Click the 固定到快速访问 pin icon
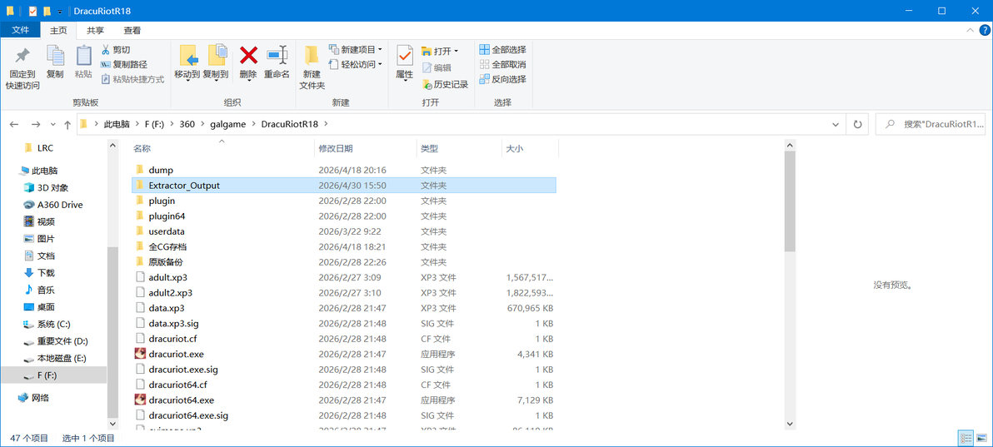Viewport: 993px width, 447px height. click(22, 57)
